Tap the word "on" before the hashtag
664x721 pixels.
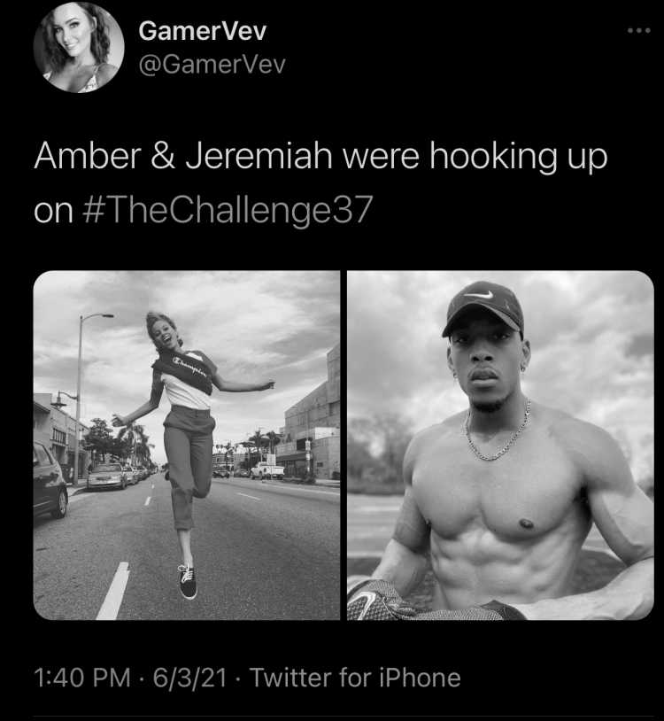(53, 212)
